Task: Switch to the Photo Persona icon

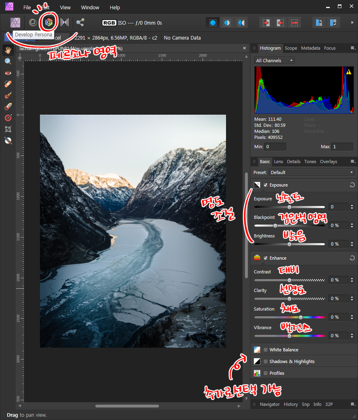Action: tap(15, 23)
